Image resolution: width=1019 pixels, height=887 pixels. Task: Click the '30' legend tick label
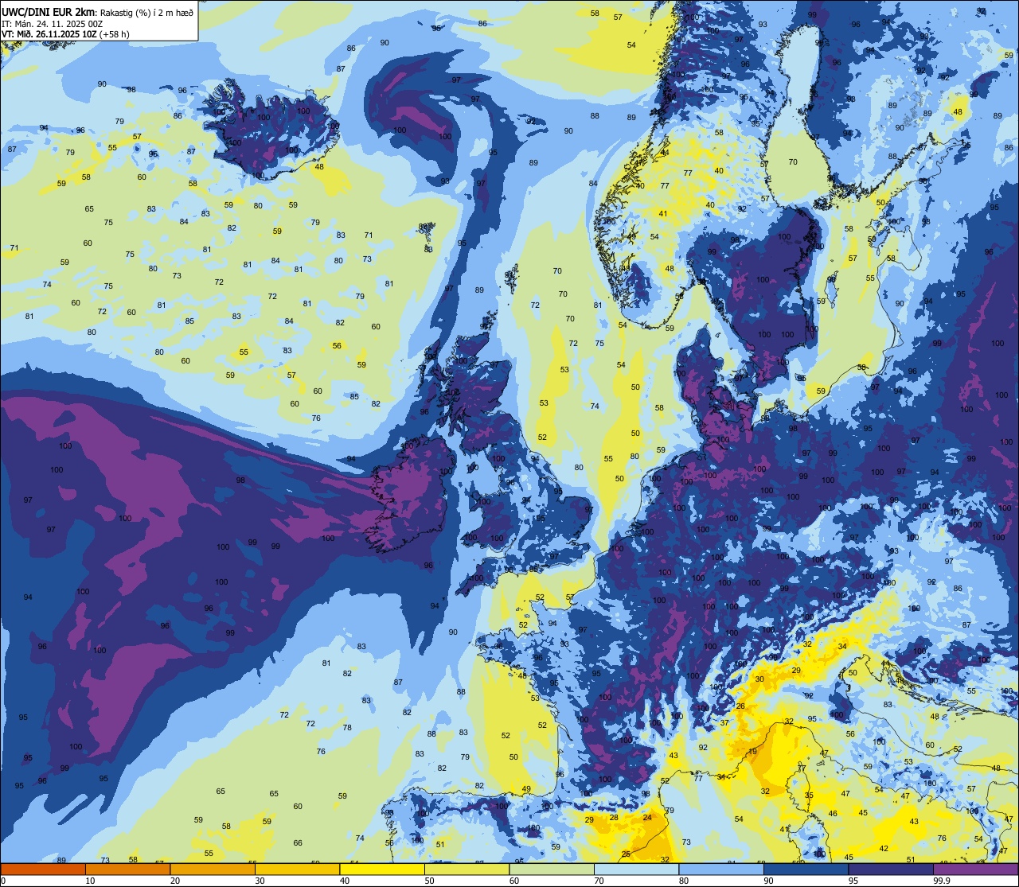point(260,881)
